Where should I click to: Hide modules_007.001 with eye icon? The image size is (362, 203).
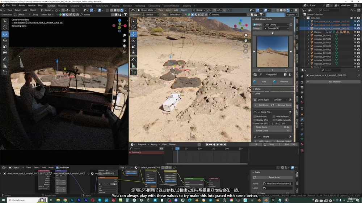(x=355, y=36)
